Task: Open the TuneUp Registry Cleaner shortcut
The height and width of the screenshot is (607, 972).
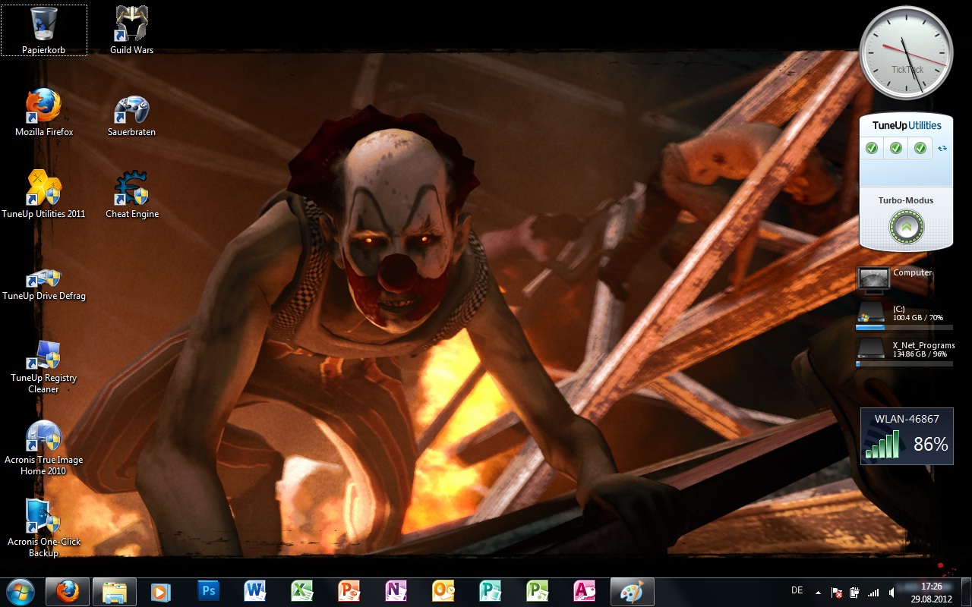Action: [x=43, y=366]
